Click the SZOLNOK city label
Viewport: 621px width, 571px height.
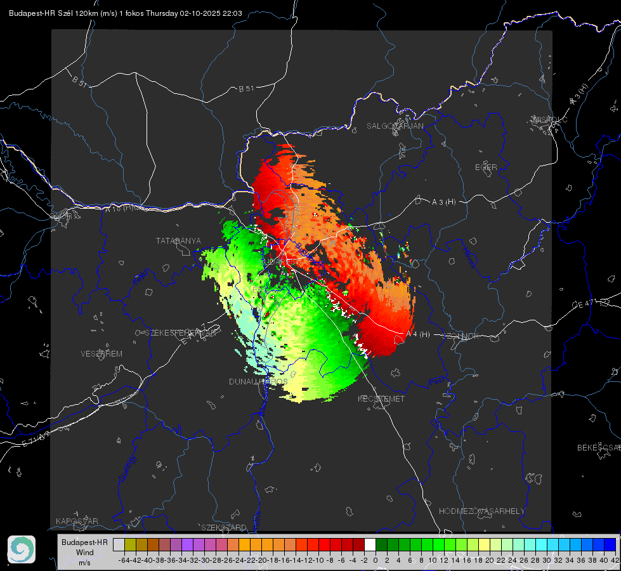coord(461,336)
